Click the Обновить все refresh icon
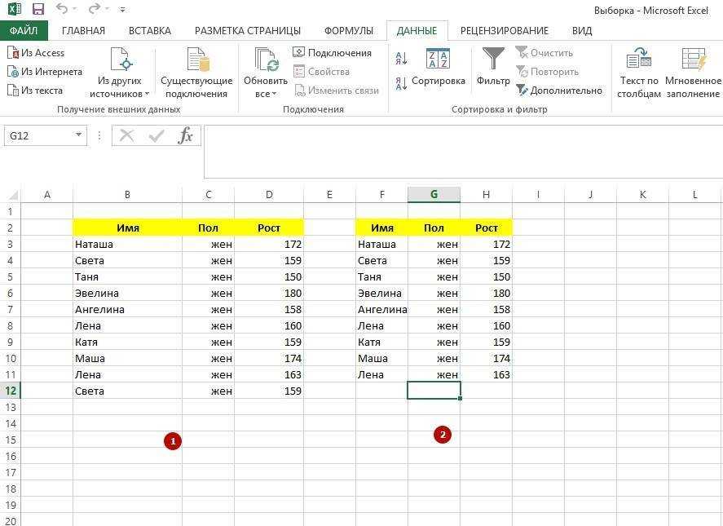Screen dimensions: 723x526 (266, 60)
